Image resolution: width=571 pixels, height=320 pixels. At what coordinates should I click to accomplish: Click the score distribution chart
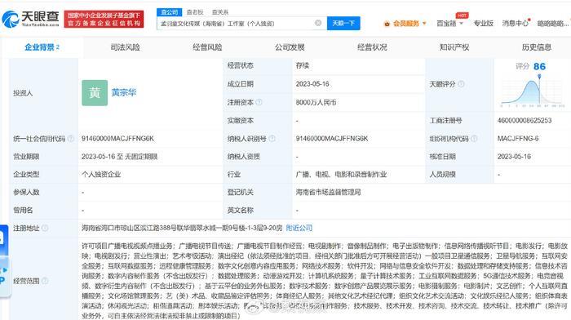(x=533, y=92)
